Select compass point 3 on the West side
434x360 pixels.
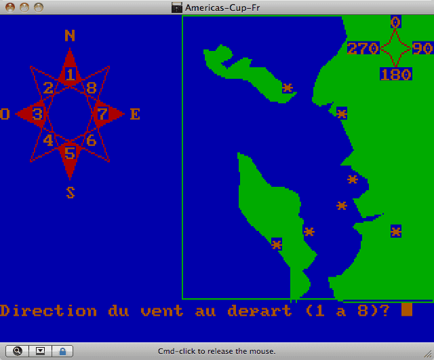37,114
